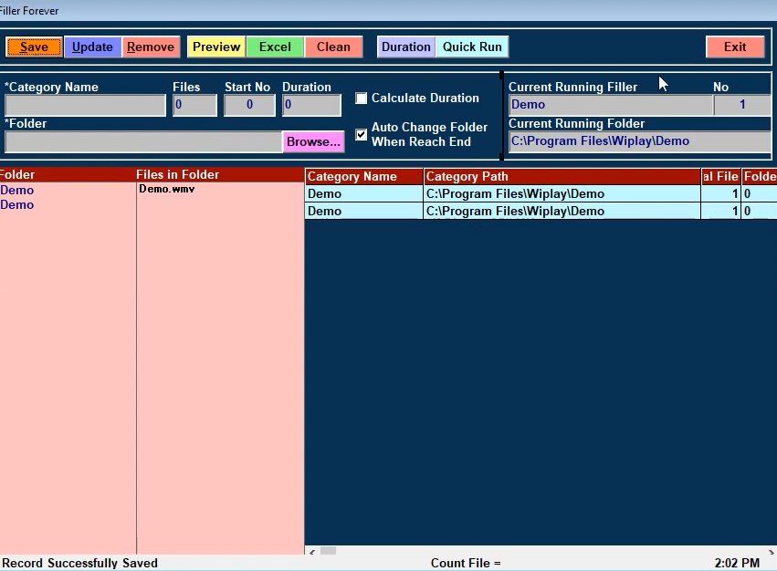
Task: Enable the Calculate Duration checkbox
Action: pyautogui.click(x=362, y=99)
